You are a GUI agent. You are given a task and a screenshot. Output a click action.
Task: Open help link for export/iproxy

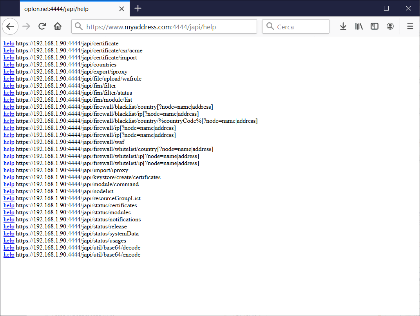click(9, 72)
